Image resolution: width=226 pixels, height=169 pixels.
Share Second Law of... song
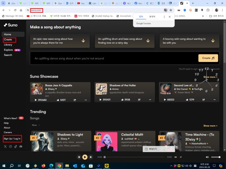(x=204, y=100)
